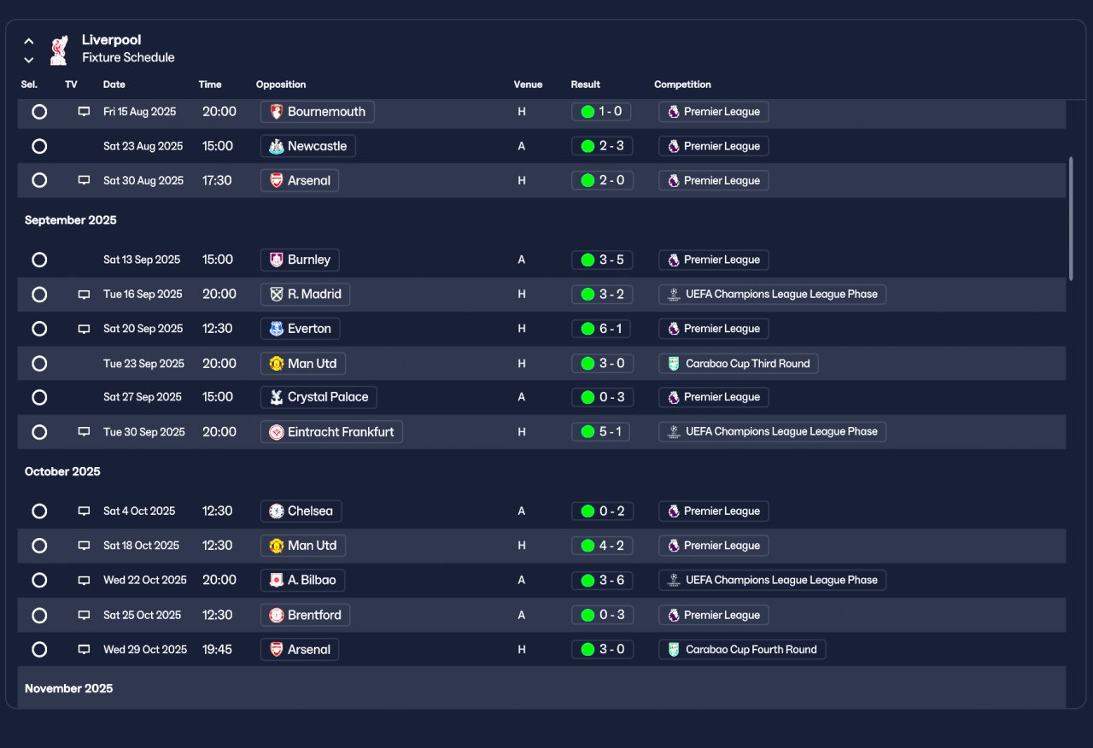Screen dimensions: 1093x748
Task: Select the radio button for Man Utd on 23 Sep
Action: (x=39, y=364)
